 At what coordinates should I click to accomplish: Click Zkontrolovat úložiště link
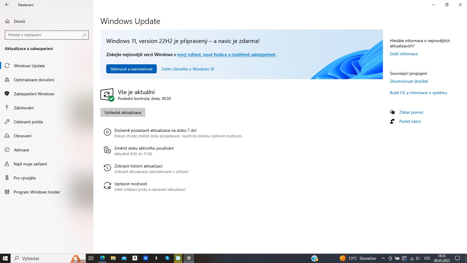coord(409,82)
